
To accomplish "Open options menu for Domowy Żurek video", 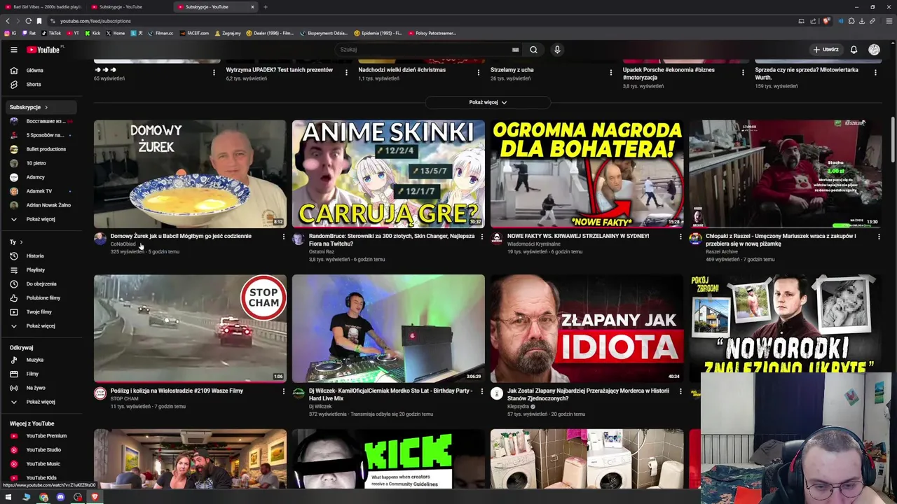I will [x=283, y=237].
